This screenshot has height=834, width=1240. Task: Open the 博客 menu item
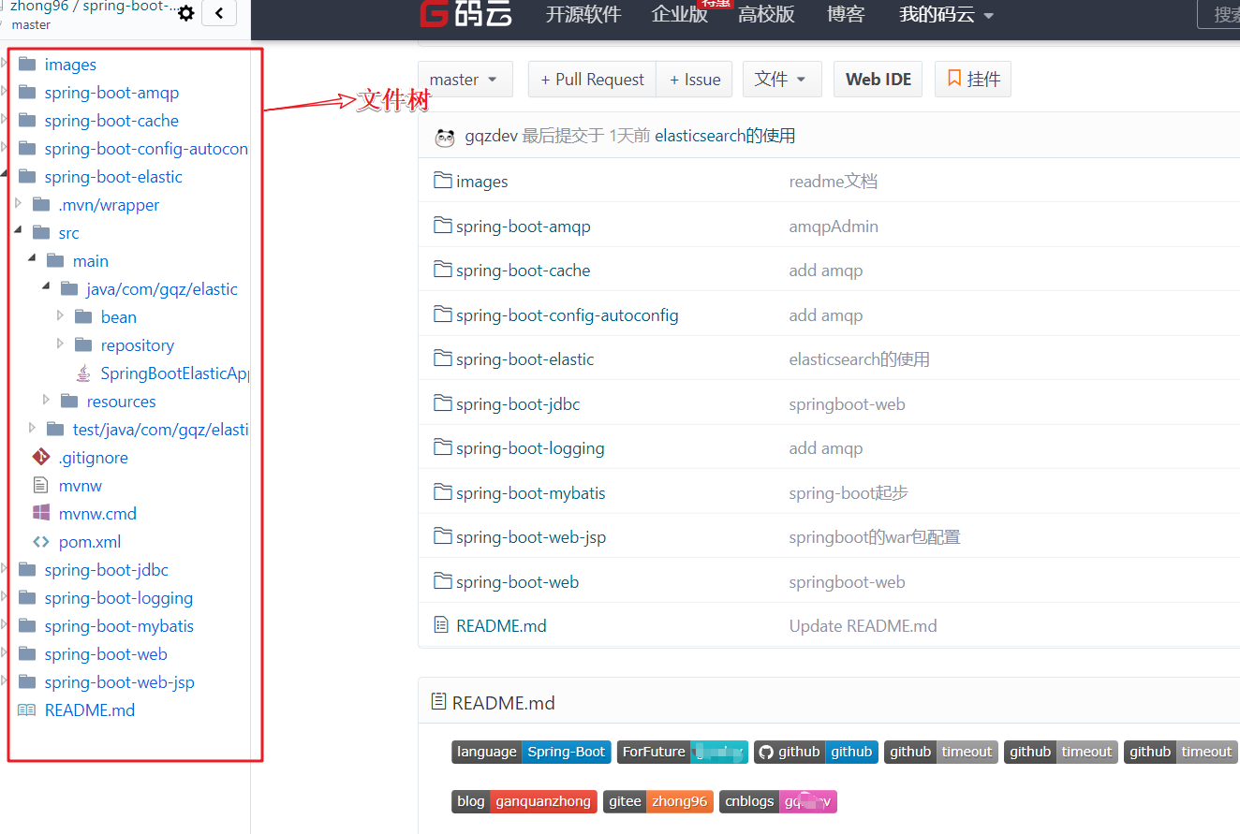(846, 14)
